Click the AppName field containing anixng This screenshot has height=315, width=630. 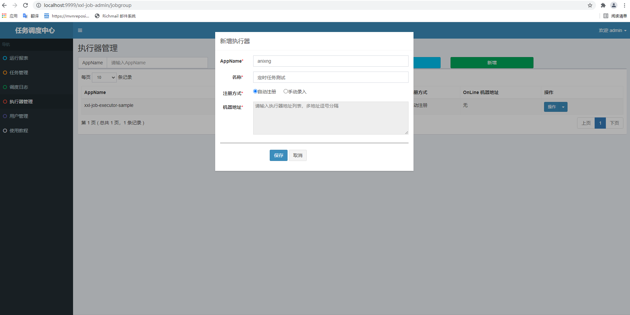331,61
